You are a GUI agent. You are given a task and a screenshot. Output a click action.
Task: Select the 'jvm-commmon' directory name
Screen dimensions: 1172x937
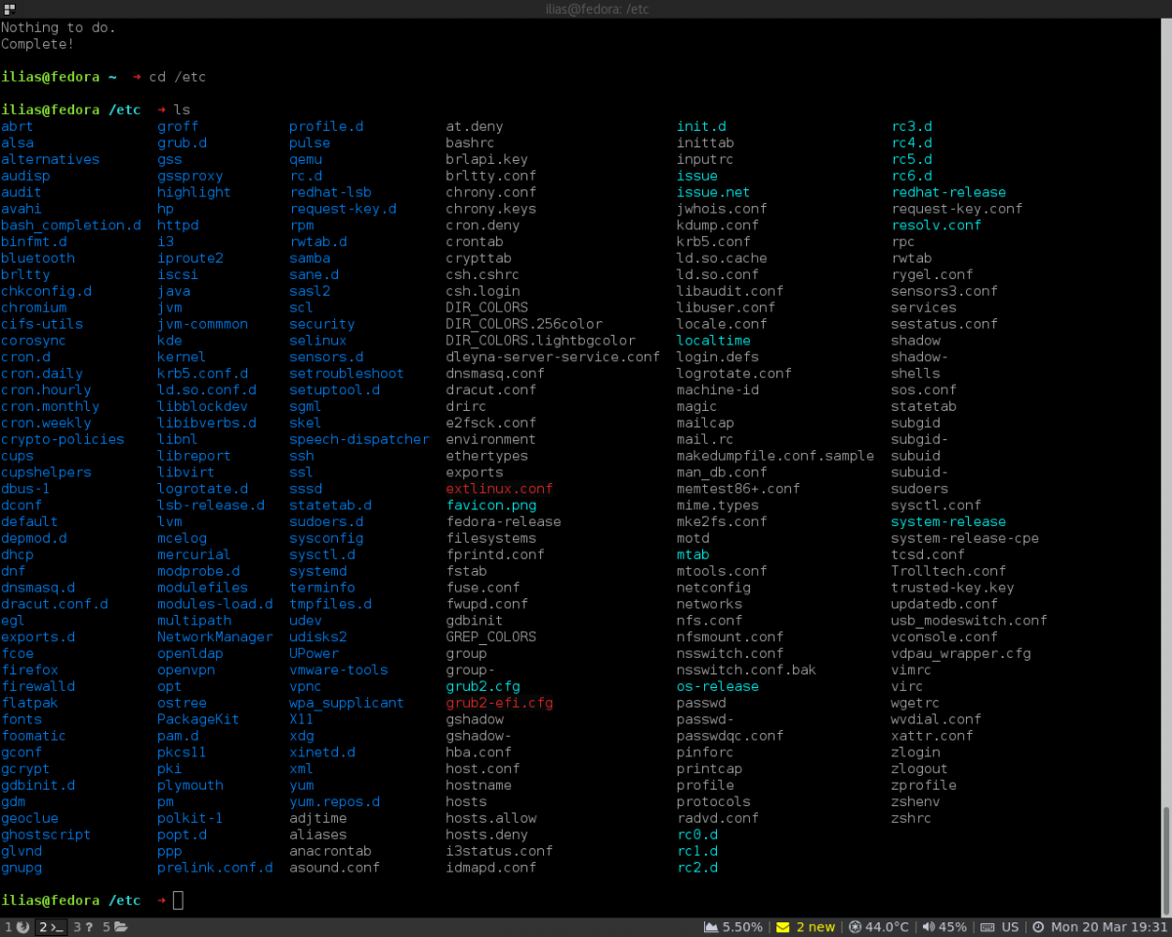[x=202, y=324]
